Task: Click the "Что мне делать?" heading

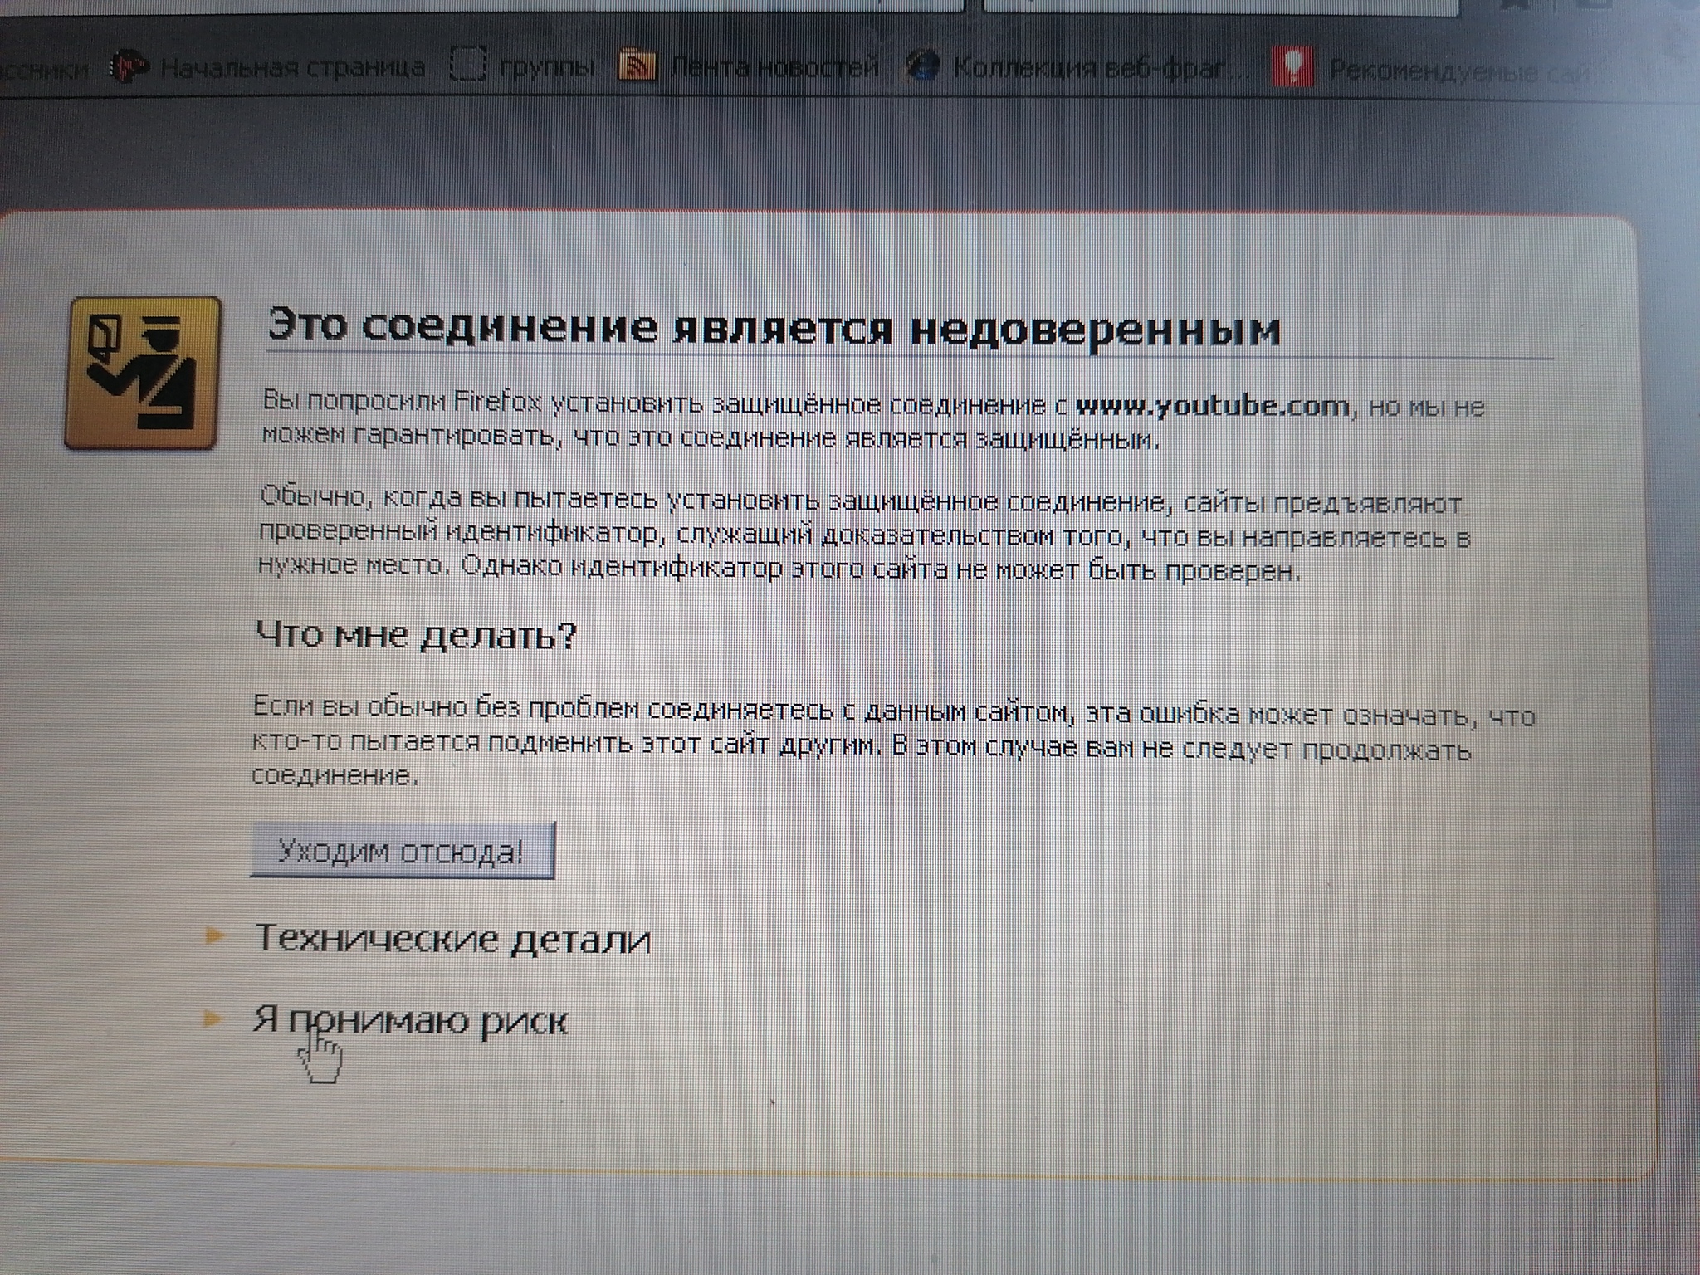Action: (416, 635)
